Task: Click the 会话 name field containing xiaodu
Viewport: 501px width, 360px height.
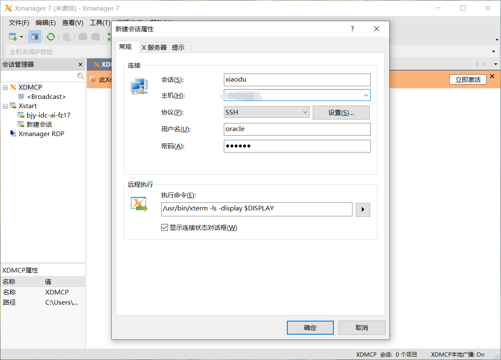Action: coord(297,80)
